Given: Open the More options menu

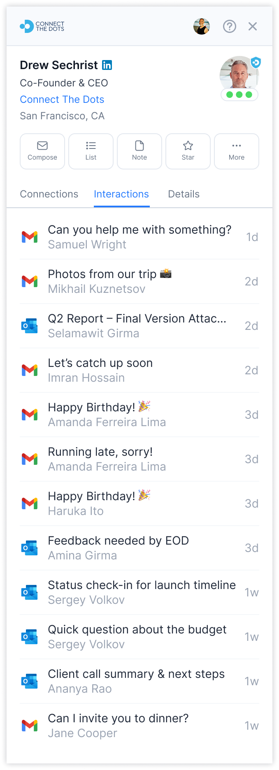Looking at the screenshot, I should point(237,151).
